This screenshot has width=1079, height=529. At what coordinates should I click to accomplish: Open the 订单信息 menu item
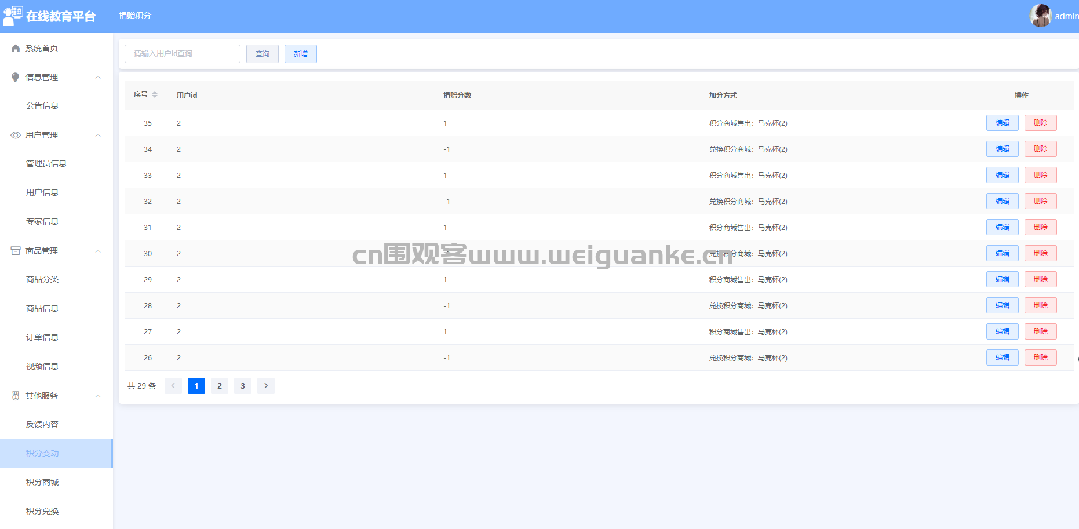point(42,337)
